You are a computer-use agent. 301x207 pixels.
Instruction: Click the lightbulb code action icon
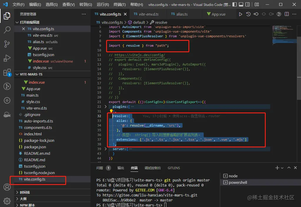pos(111,111)
